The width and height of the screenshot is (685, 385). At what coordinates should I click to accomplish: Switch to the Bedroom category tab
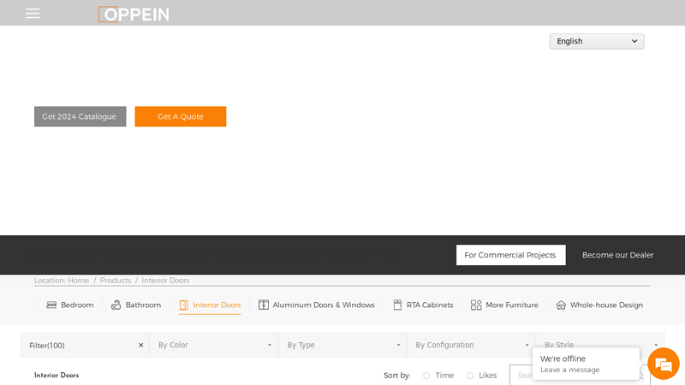coord(70,305)
